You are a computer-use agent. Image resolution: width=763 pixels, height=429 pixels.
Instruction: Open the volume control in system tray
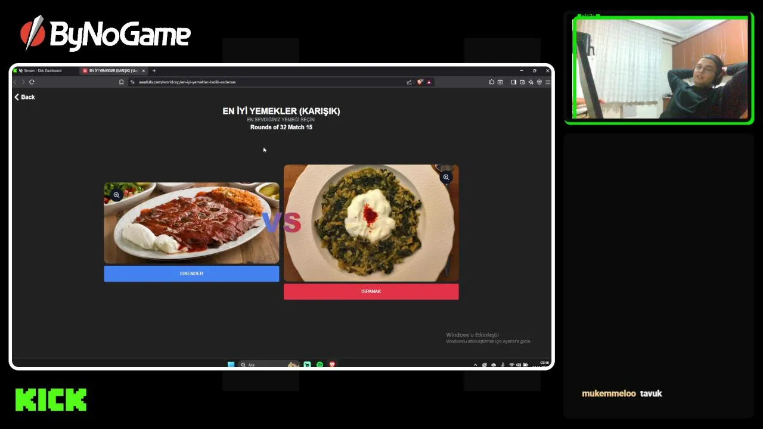coord(518,365)
